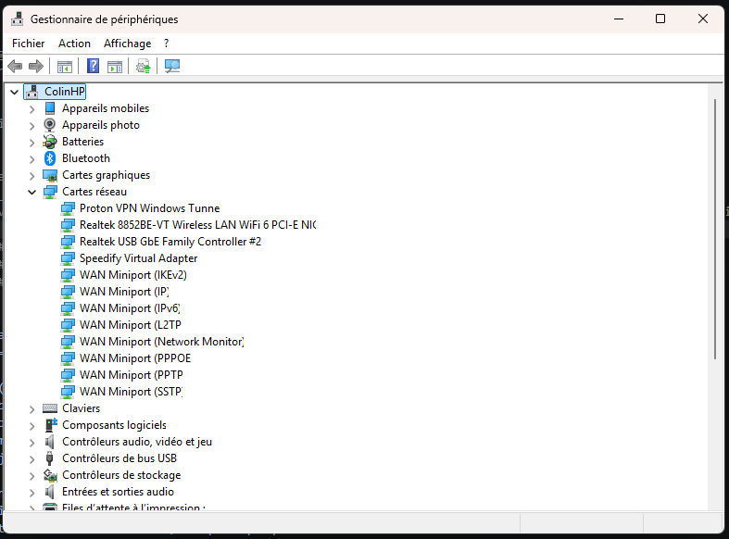Scan for hardware changes monitor icon
The image size is (729, 539).
click(x=172, y=67)
